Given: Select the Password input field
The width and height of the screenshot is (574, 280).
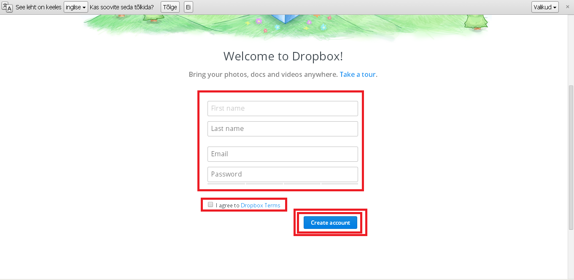Looking at the screenshot, I should click(283, 174).
